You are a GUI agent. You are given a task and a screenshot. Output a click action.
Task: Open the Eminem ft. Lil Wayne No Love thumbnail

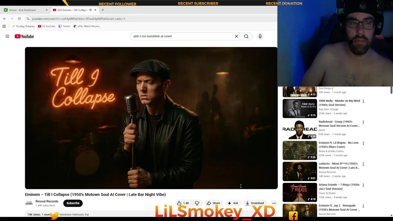[300, 150]
